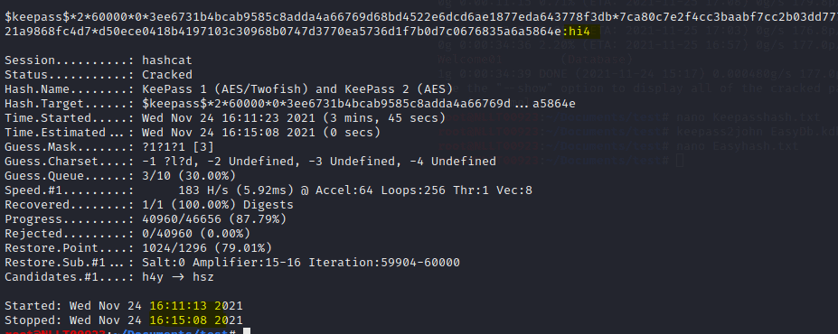Click the Candidates h4y to hsz line
This screenshot has width=838, height=334.
[x=109, y=277]
